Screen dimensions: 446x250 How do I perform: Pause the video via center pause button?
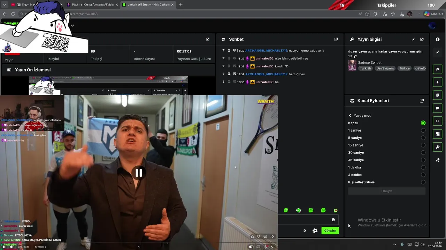pos(139,173)
